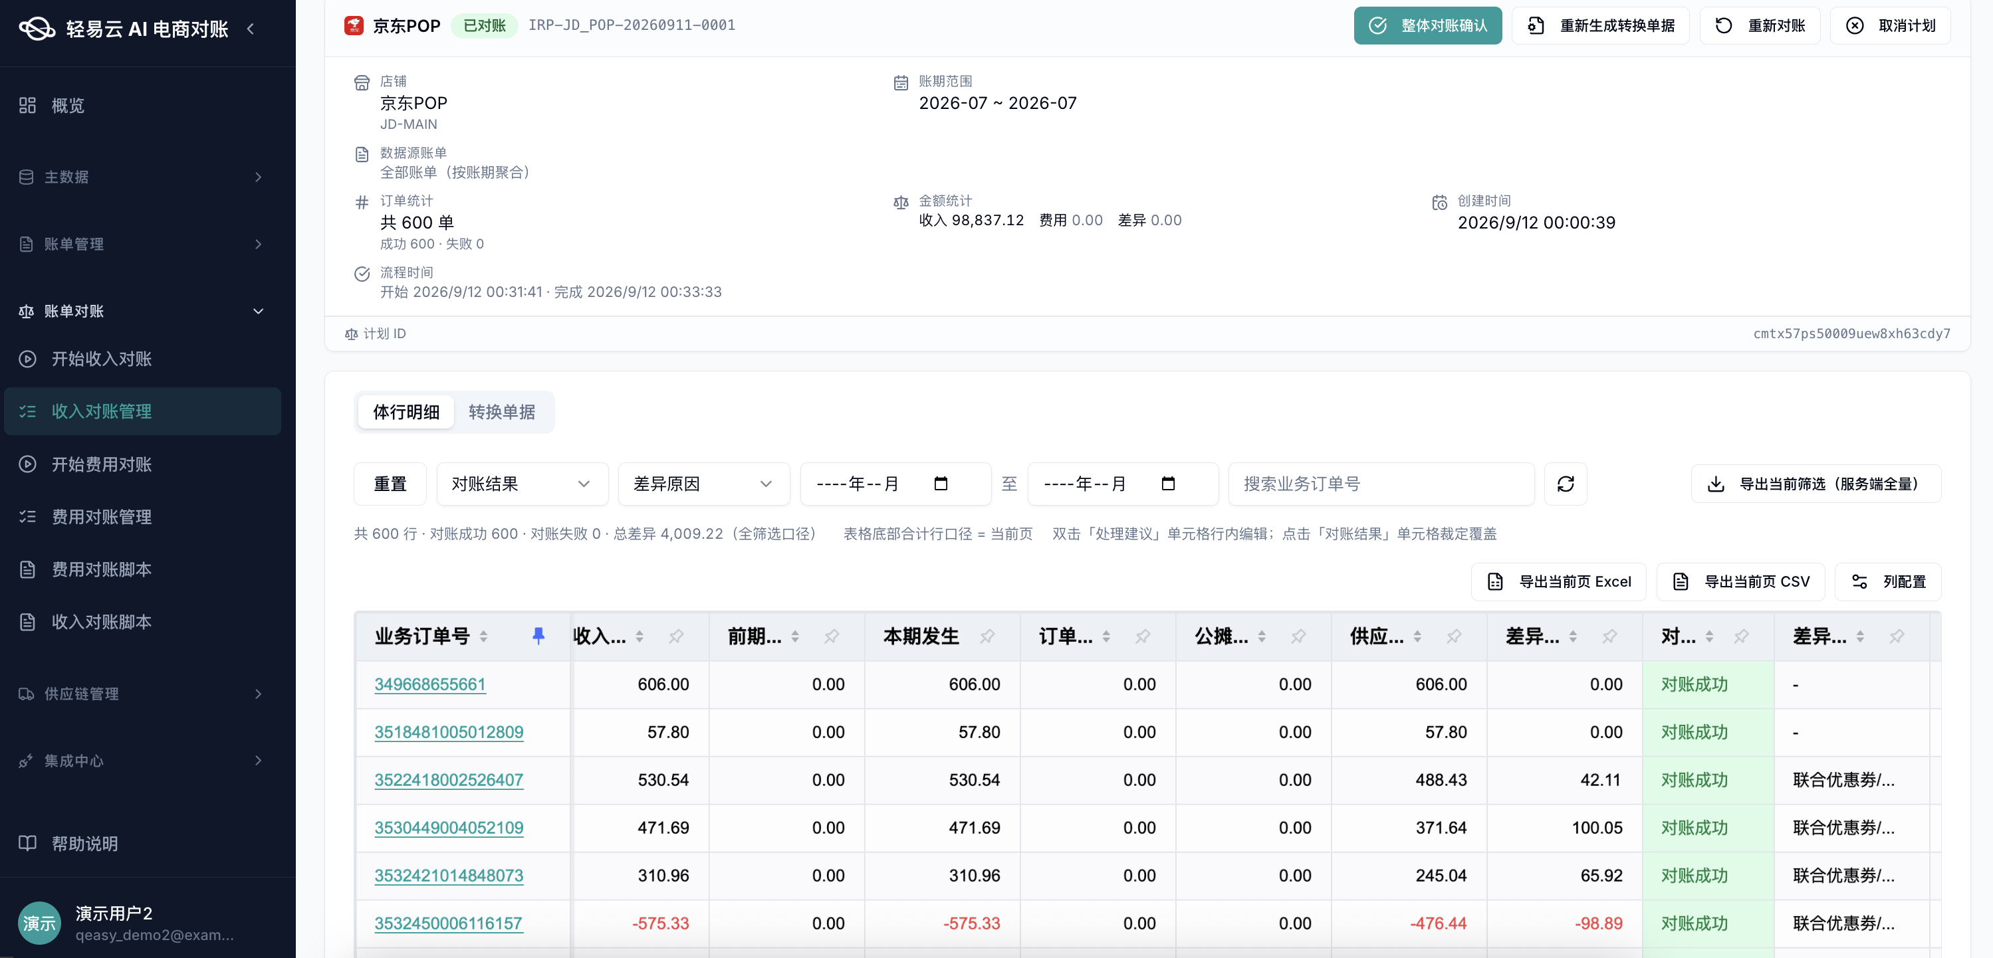Open the calendar picker on the end month field
This screenshot has width=1993, height=958.
pyautogui.click(x=1168, y=483)
